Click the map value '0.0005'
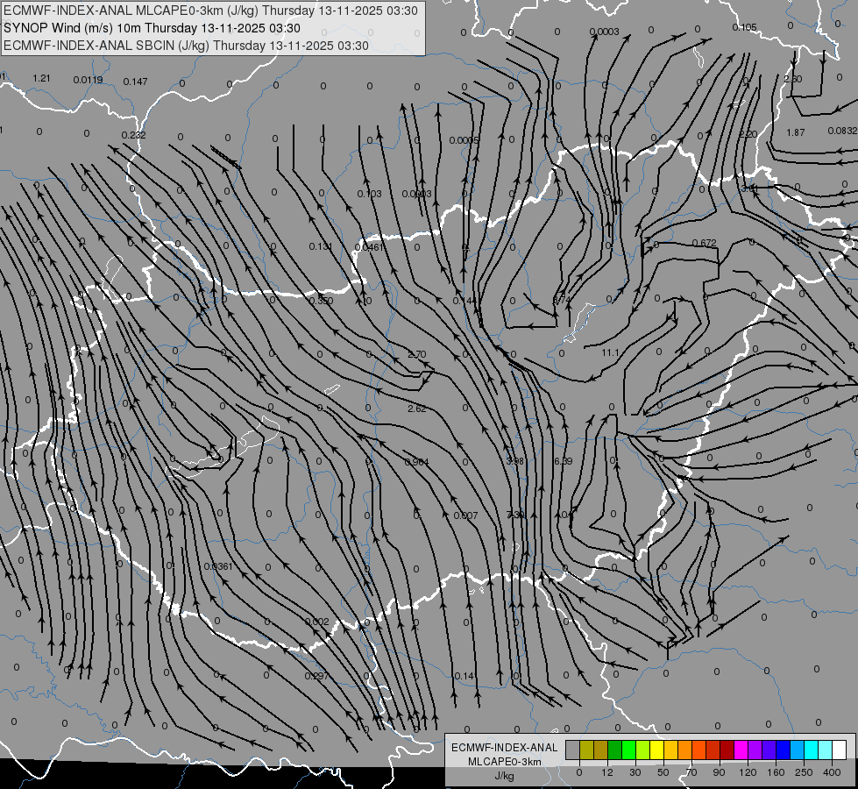 pyautogui.click(x=464, y=140)
